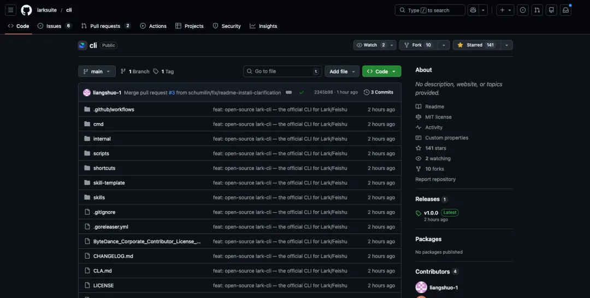
Task: Open the Activity link
Action: pyautogui.click(x=429, y=127)
